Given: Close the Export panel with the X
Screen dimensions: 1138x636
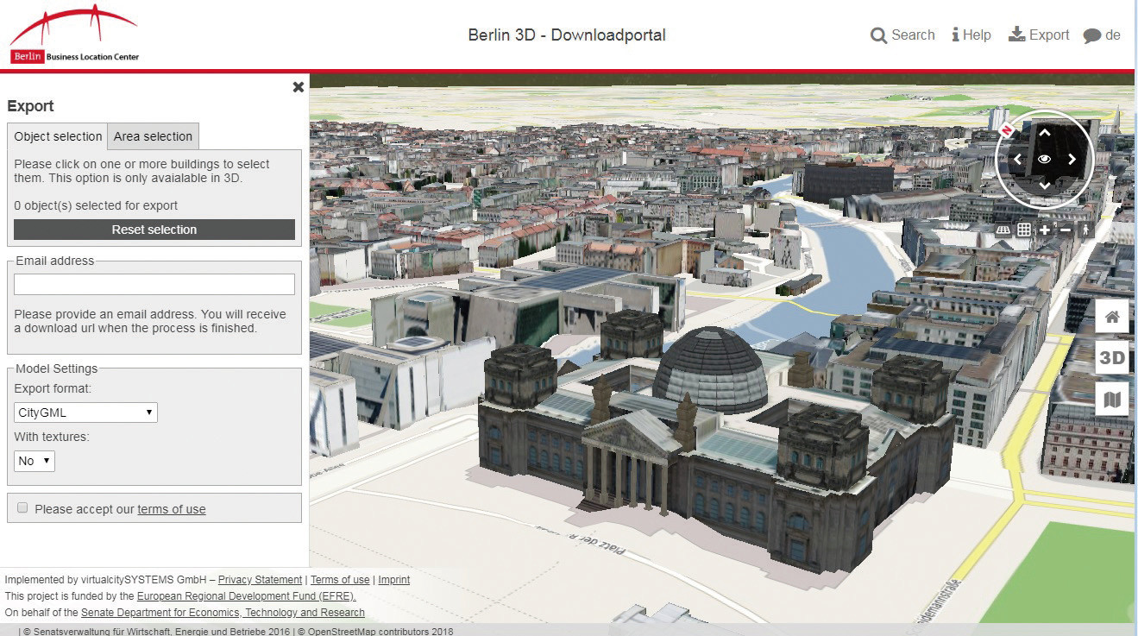Looking at the screenshot, I should (x=299, y=87).
